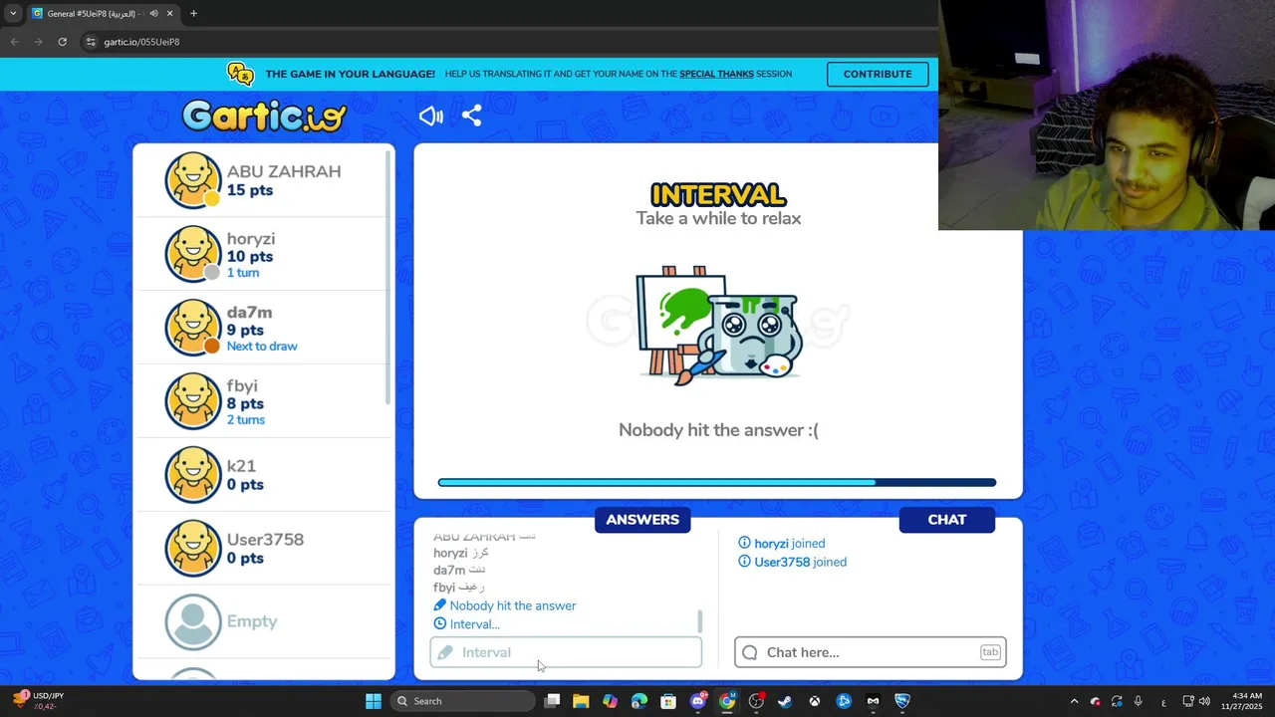Click the player list scrollbar

tap(388, 279)
